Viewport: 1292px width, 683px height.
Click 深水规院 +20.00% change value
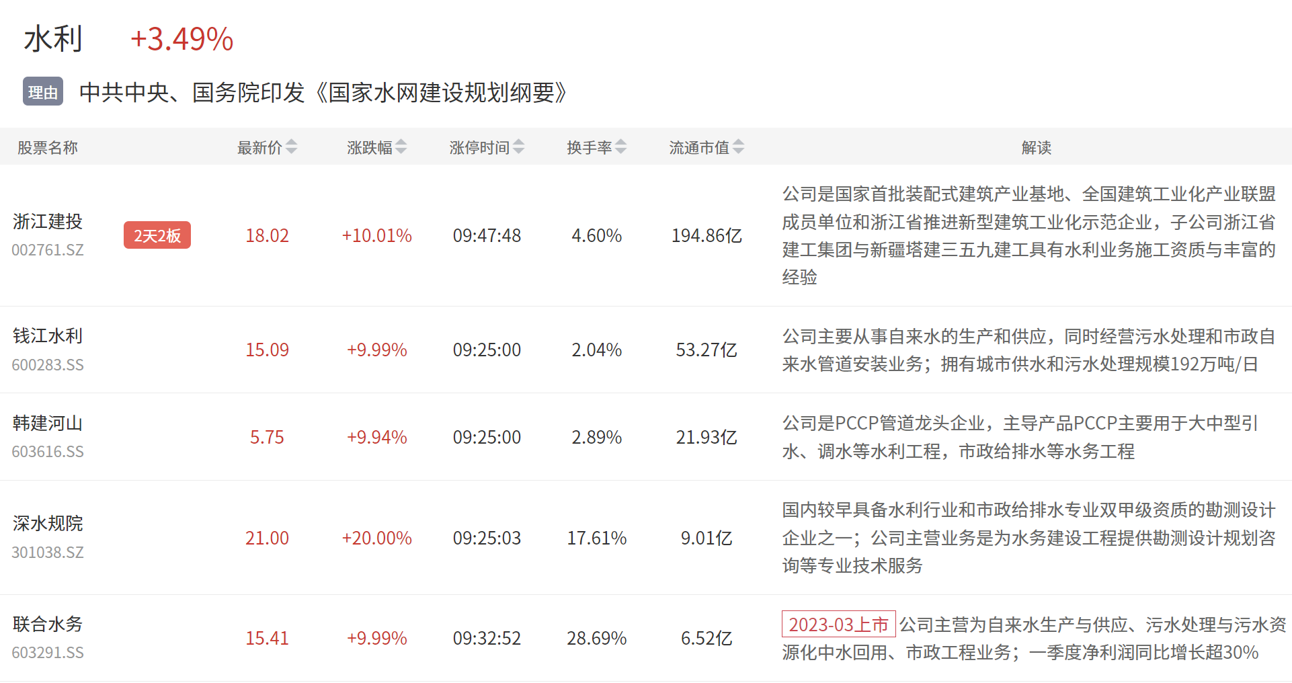pos(376,538)
